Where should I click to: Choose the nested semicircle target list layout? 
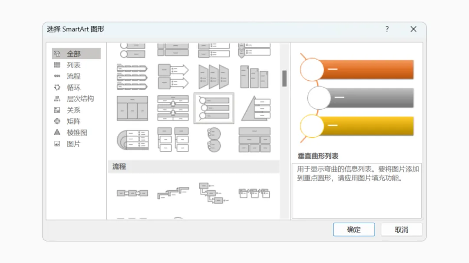pyautogui.click(x=132, y=140)
